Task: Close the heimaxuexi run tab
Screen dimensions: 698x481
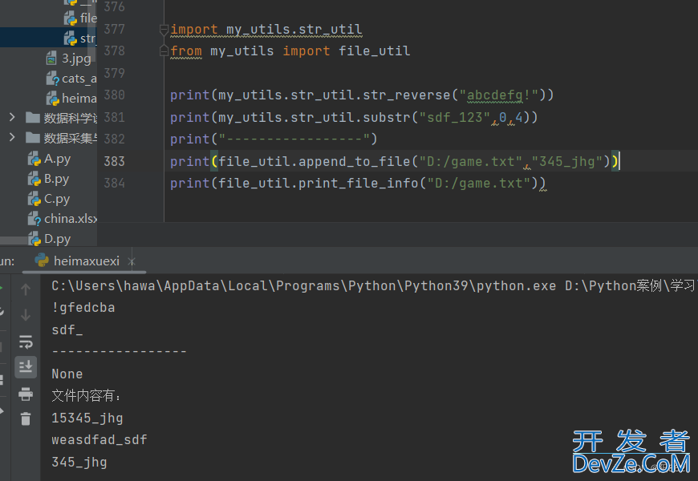Action: (132, 261)
